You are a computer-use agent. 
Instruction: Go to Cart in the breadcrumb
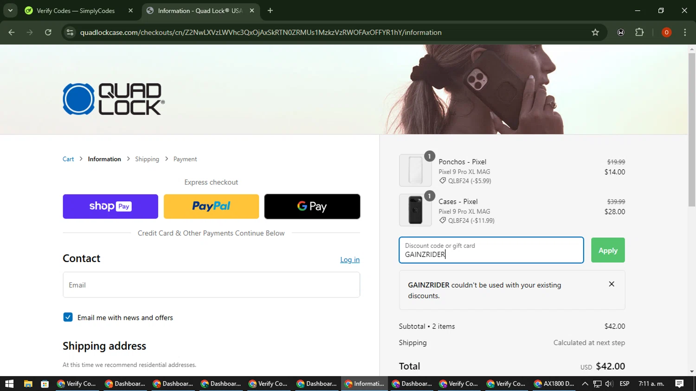68,159
